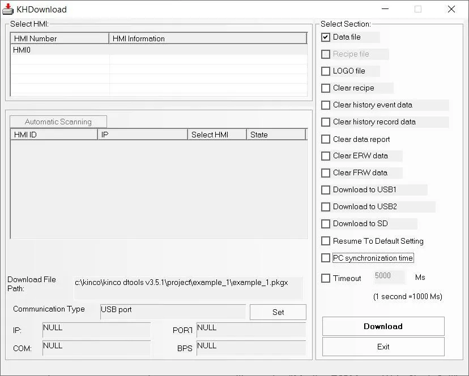Image resolution: width=469 pixels, height=376 pixels.
Task: Click the KHDownload app icon in title bar
Action: 8,9
